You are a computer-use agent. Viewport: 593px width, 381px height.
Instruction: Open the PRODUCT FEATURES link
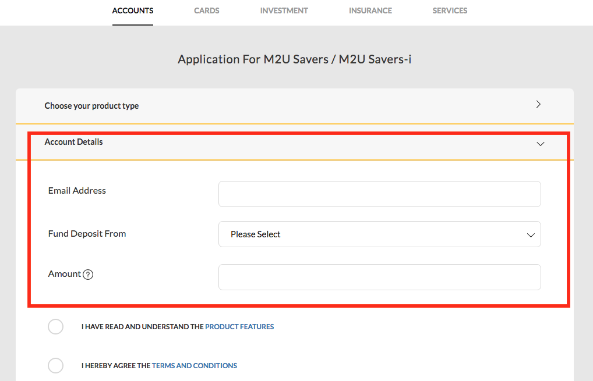[x=239, y=327]
